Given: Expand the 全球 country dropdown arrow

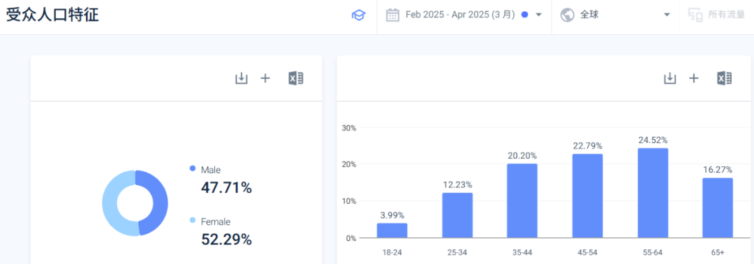Looking at the screenshot, I should [667, 15].
